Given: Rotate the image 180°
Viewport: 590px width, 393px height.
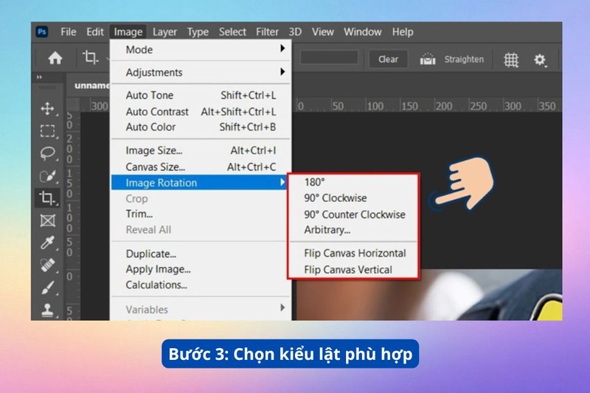Looking at the screenshot, I should [353, 182].
